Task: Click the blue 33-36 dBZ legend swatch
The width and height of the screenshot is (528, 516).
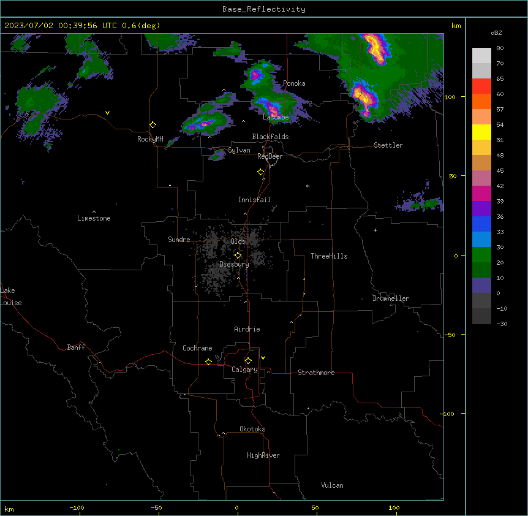Action: (481, 224)
